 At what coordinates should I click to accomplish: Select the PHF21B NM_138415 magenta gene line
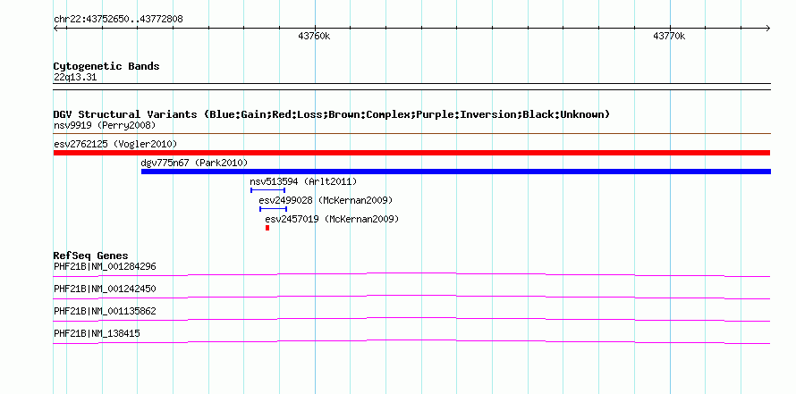[x=411, y=342]
